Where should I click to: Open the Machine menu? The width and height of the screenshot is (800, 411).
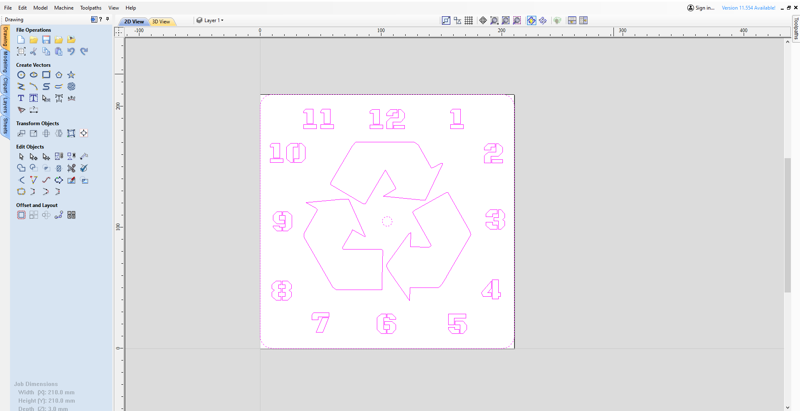pos(64,8)
